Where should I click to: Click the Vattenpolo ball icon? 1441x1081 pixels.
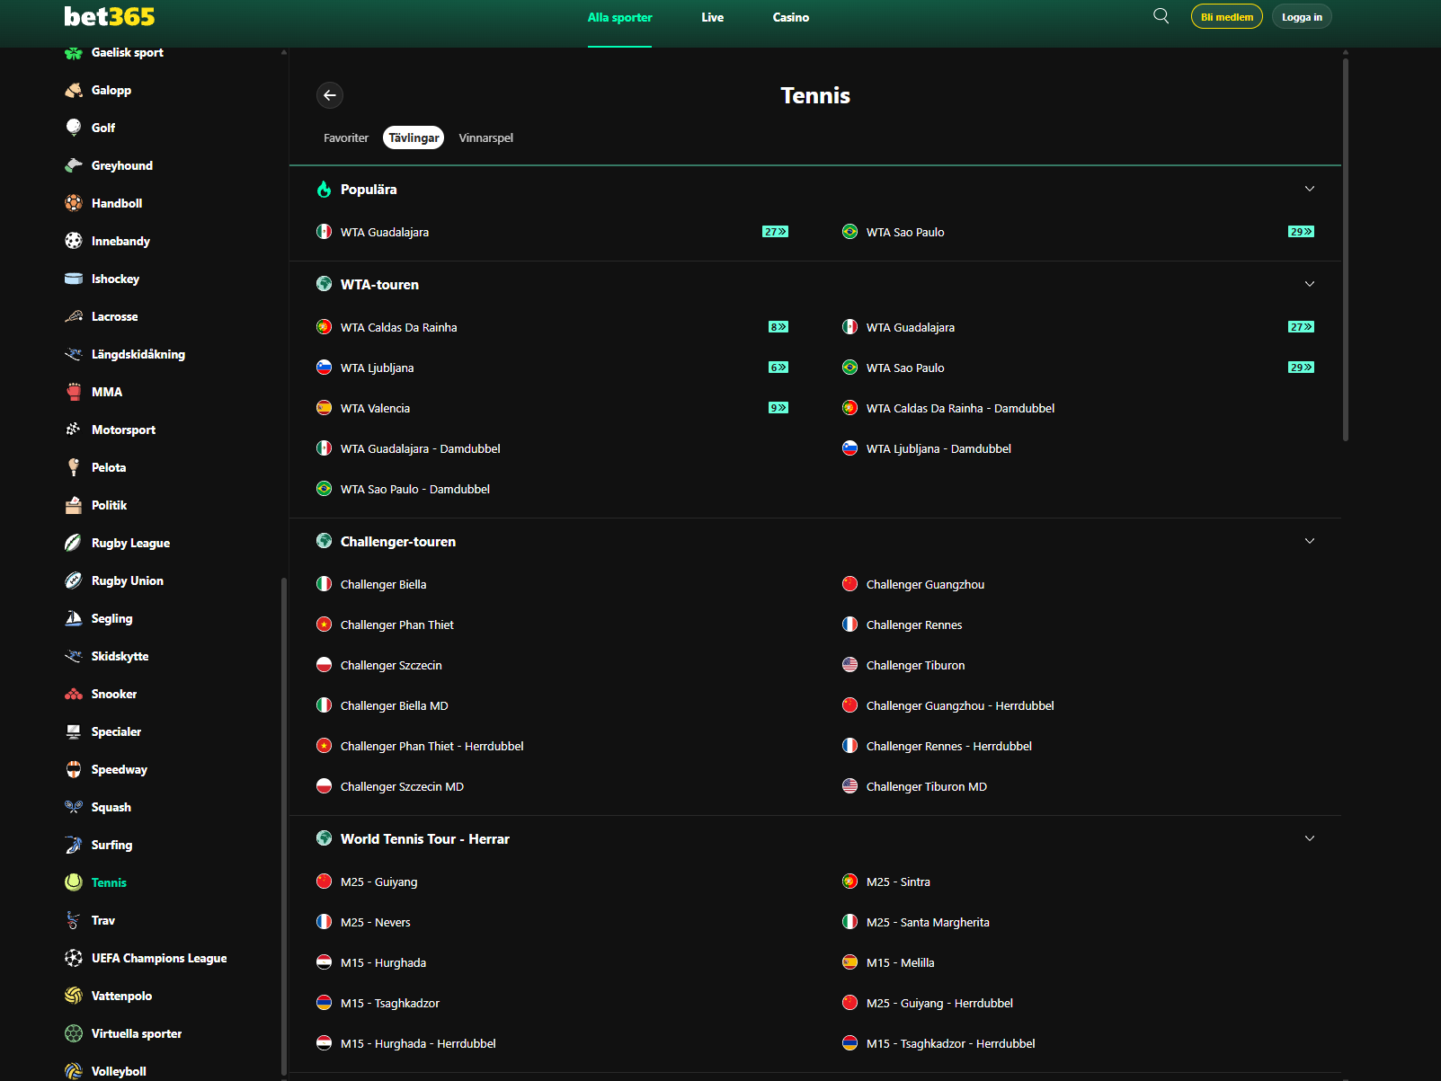tap(74, 996)
